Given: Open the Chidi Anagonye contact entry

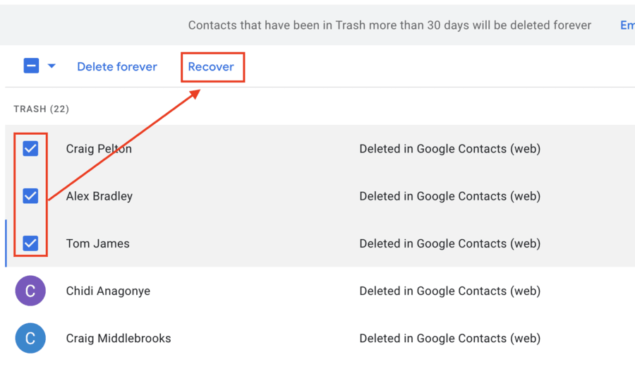Looking at the screenshot, I should (108, 291).
